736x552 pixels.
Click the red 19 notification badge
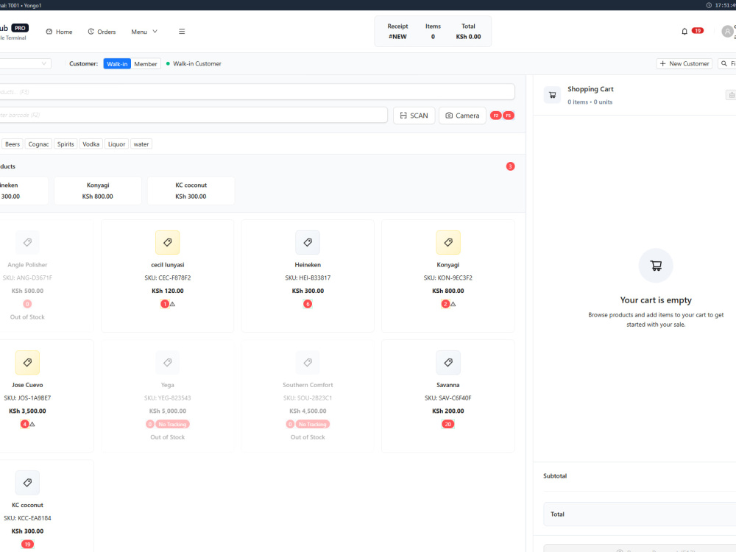698,30
